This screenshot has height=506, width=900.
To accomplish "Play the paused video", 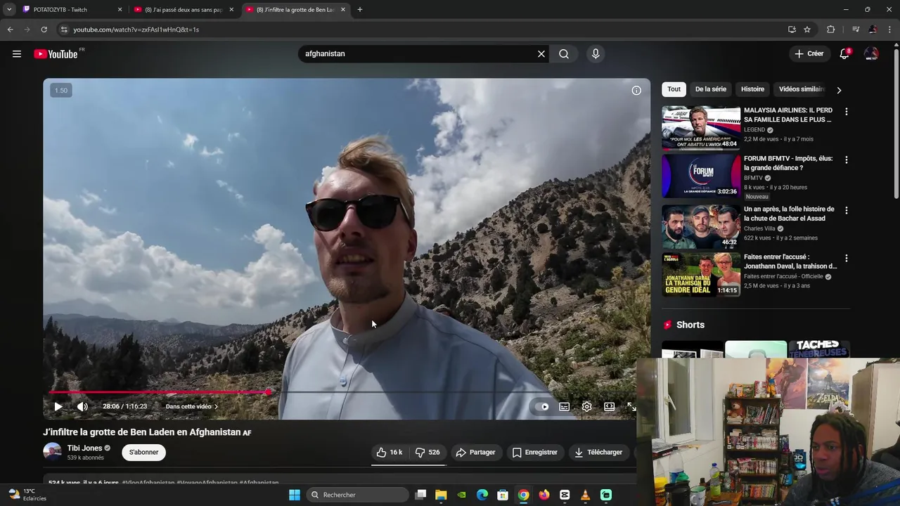I will (58, 406).
